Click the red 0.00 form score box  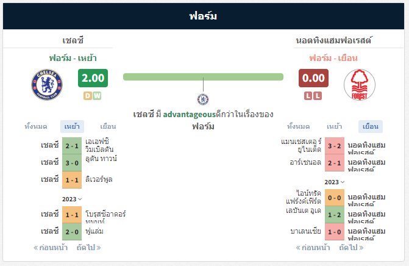[313, 78]
